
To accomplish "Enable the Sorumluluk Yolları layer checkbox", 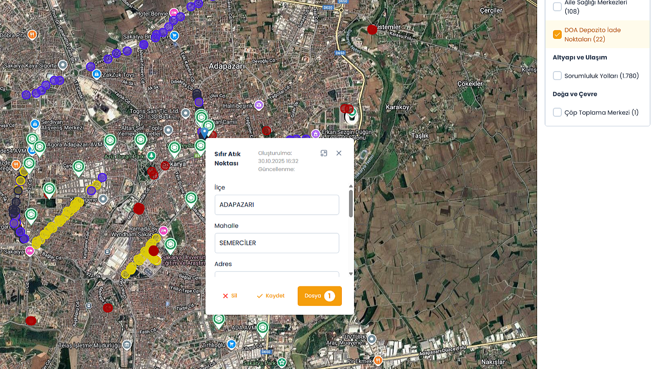I will click(x=557, y=76).
